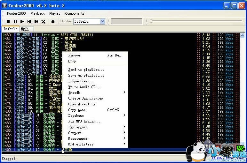Click the Stopped status bar text
Image resolution: width=247 pixels, height=163 pixels.
pos(9,159)
